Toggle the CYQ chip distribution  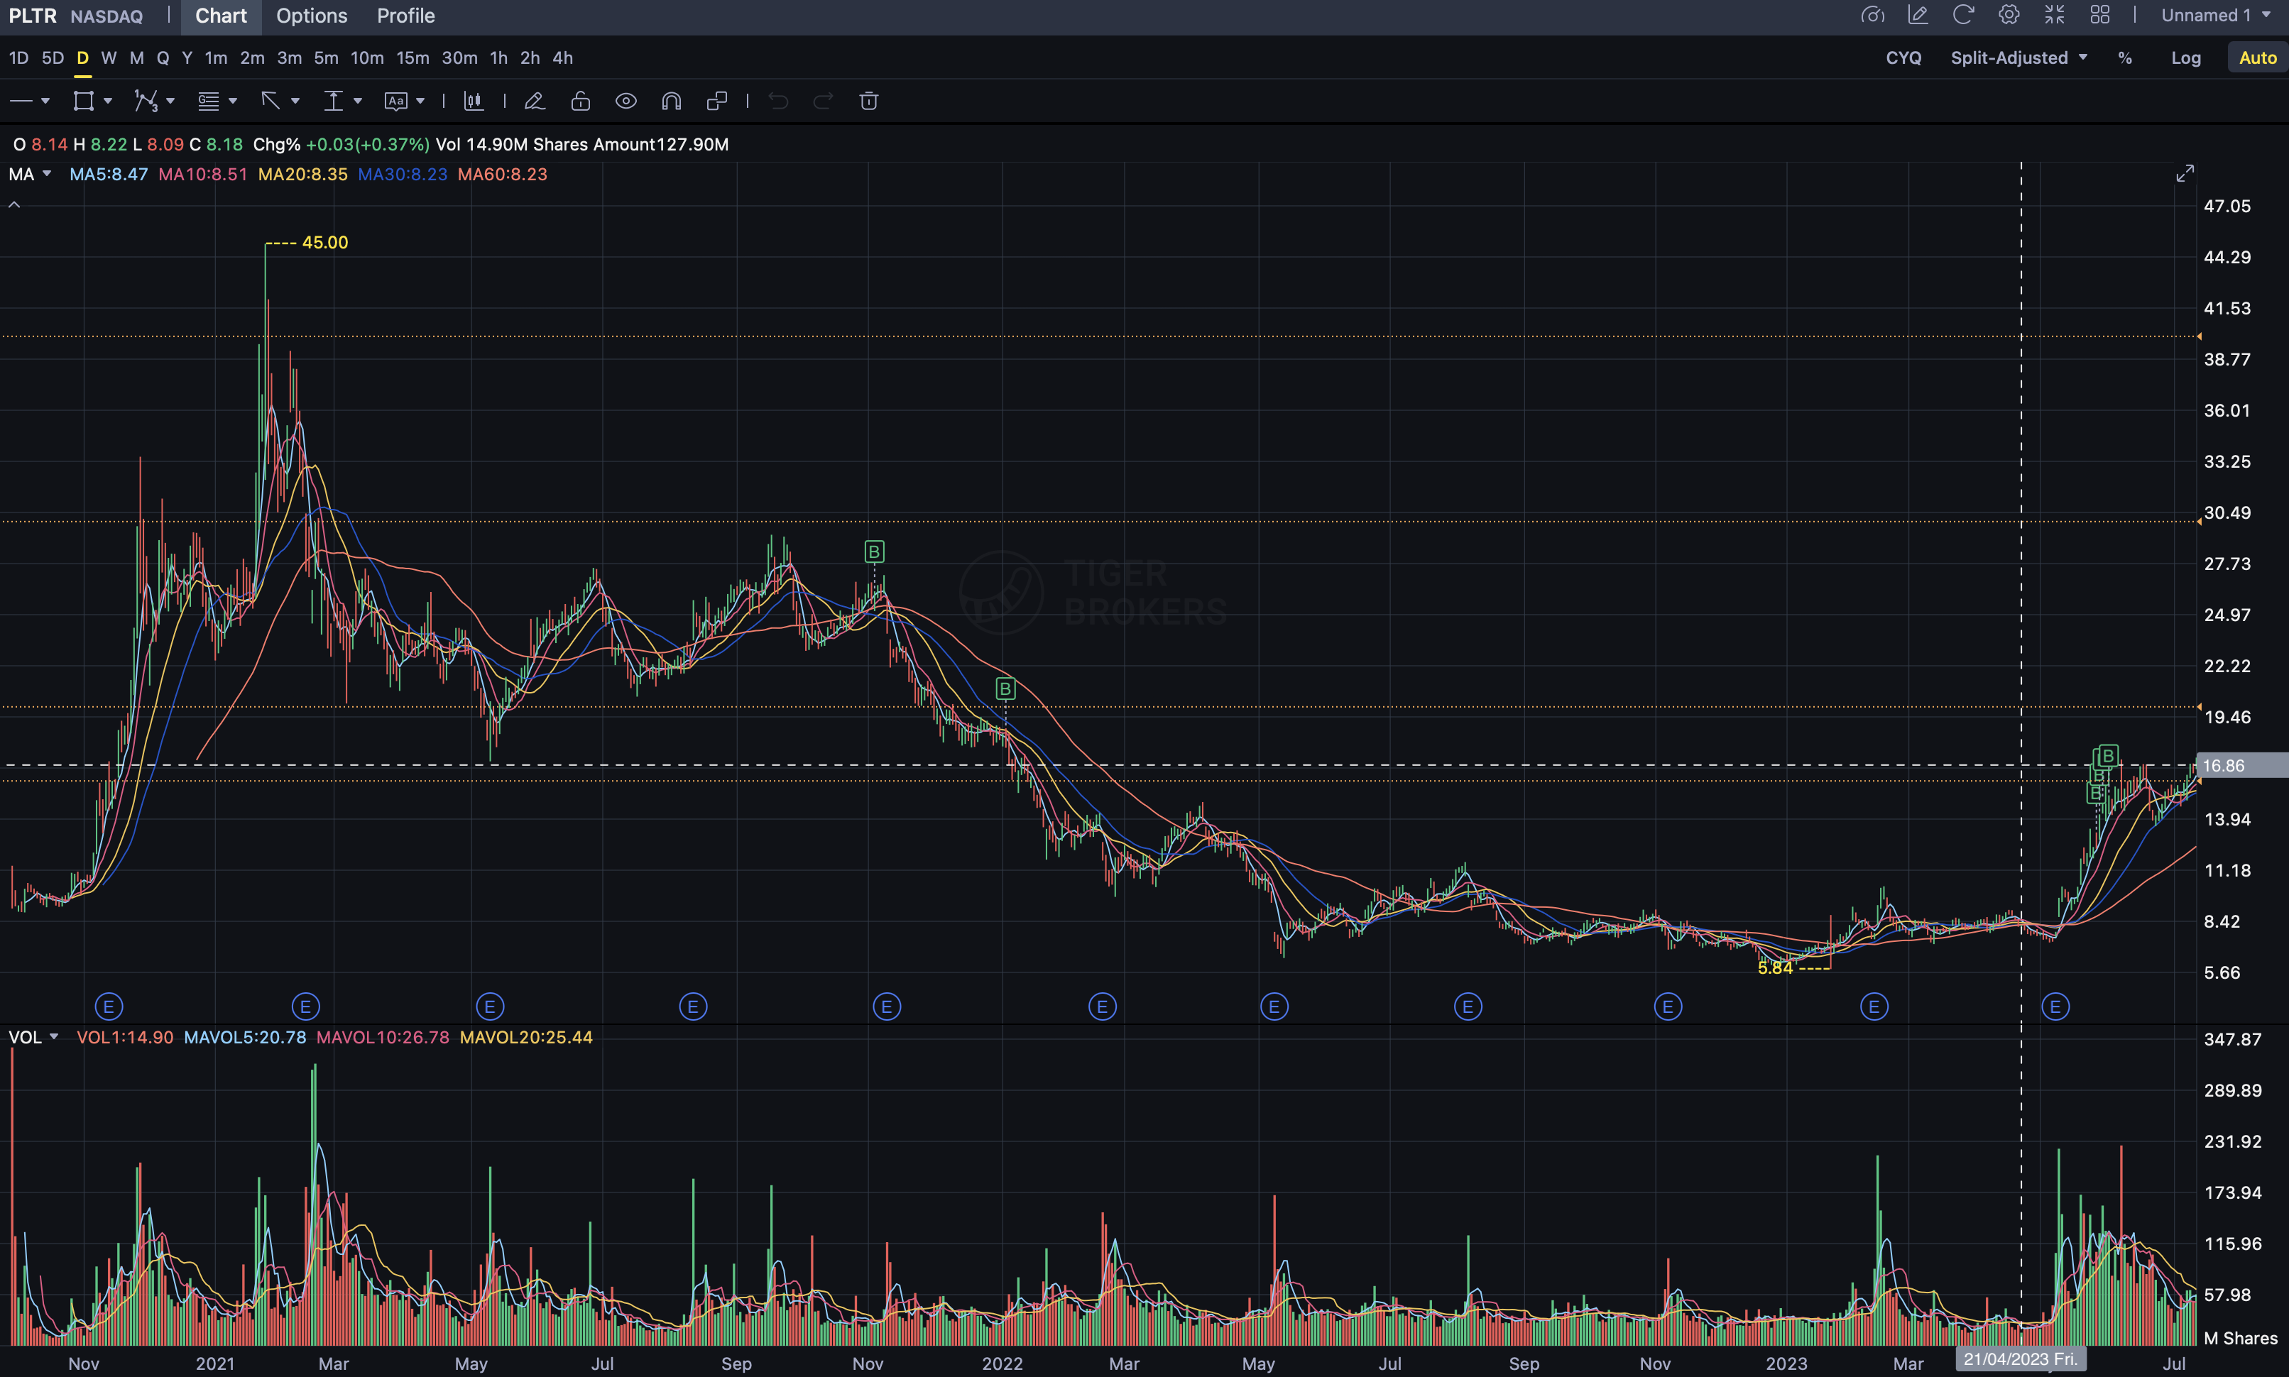[1903, 57]
